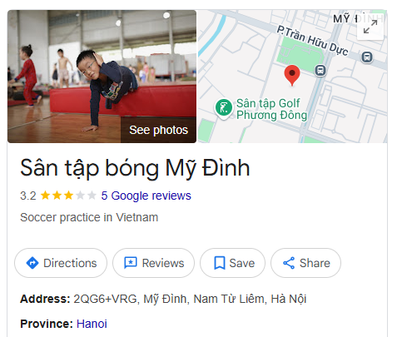Viewport: 402px width, 337px height.
Task: Open the gym photo thumbnail
Action: click(x=102, y=77)
